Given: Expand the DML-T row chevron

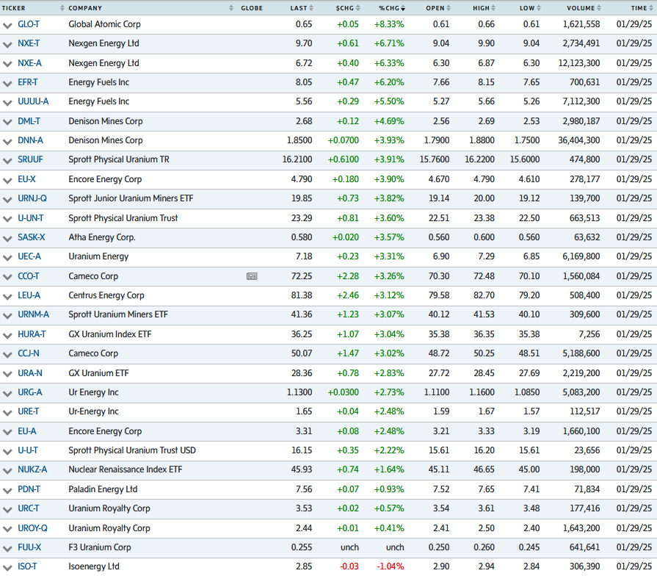Looking at the screenshot, I should click(x=7, y=122).
